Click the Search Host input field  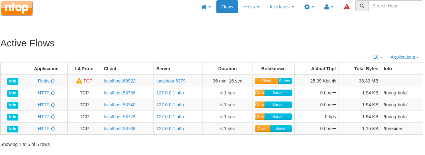coord(395,6)
